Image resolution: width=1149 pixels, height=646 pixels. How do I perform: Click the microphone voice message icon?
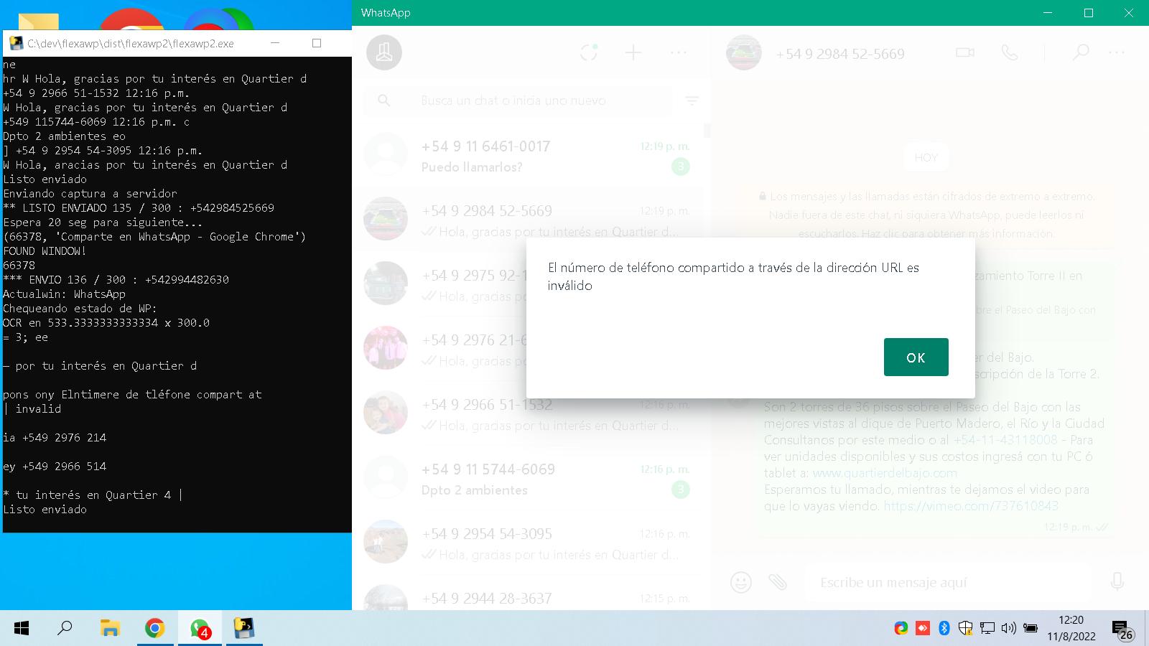[1117, 581]
